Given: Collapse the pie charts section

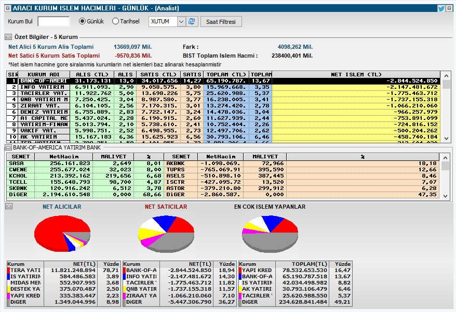Looking at the screenshot, I should (x=9, y=206).
